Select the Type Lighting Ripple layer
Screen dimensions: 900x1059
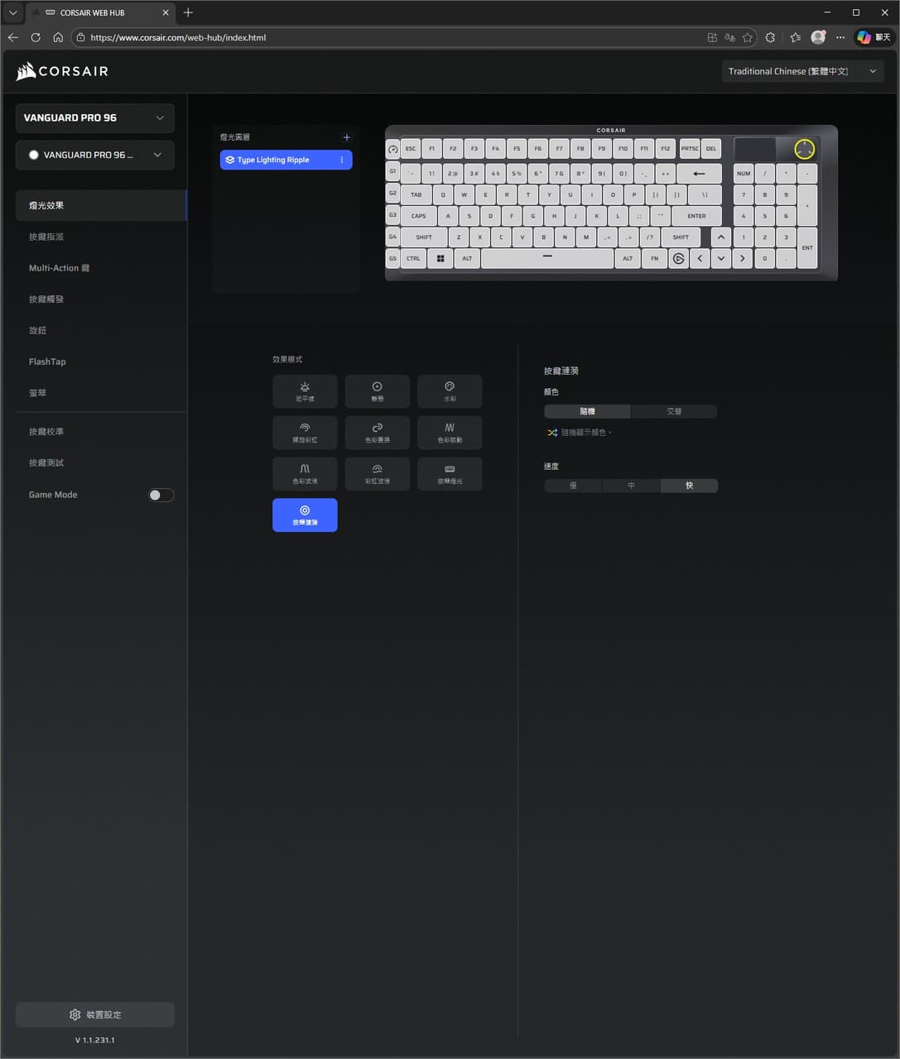286,160
